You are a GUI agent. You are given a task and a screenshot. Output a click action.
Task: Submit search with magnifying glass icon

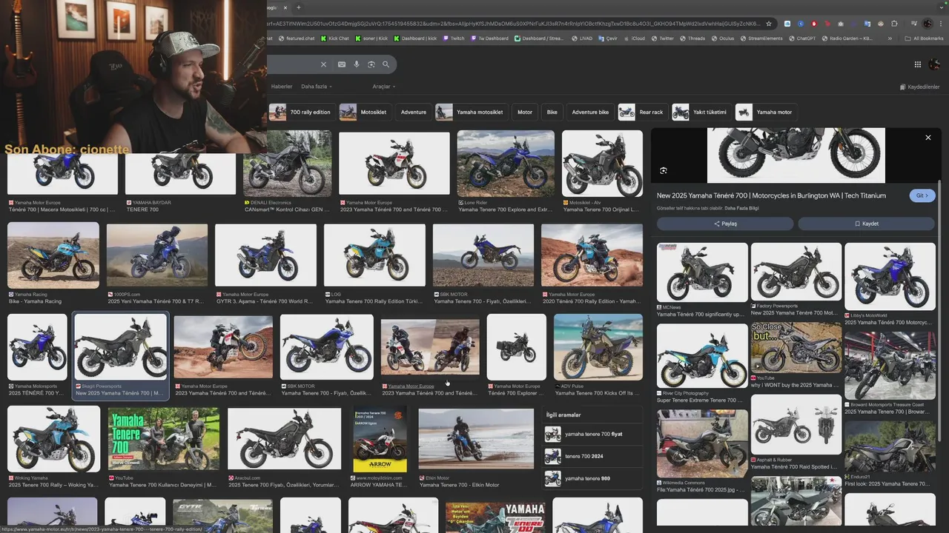386,64
